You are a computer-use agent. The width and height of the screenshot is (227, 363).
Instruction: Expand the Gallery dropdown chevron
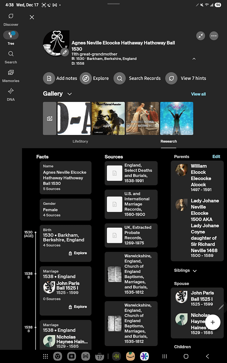pos(70,94)
